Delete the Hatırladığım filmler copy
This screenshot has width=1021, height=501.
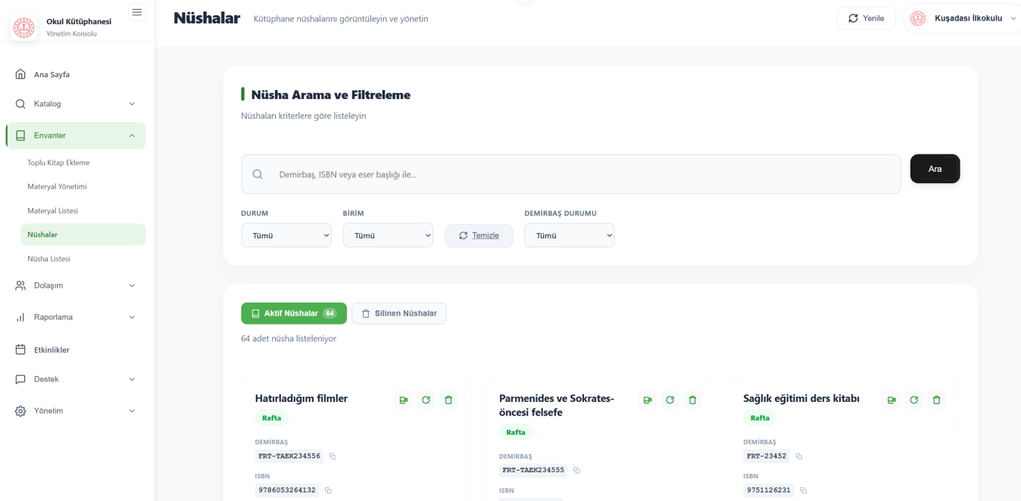(x=448, y=400)
